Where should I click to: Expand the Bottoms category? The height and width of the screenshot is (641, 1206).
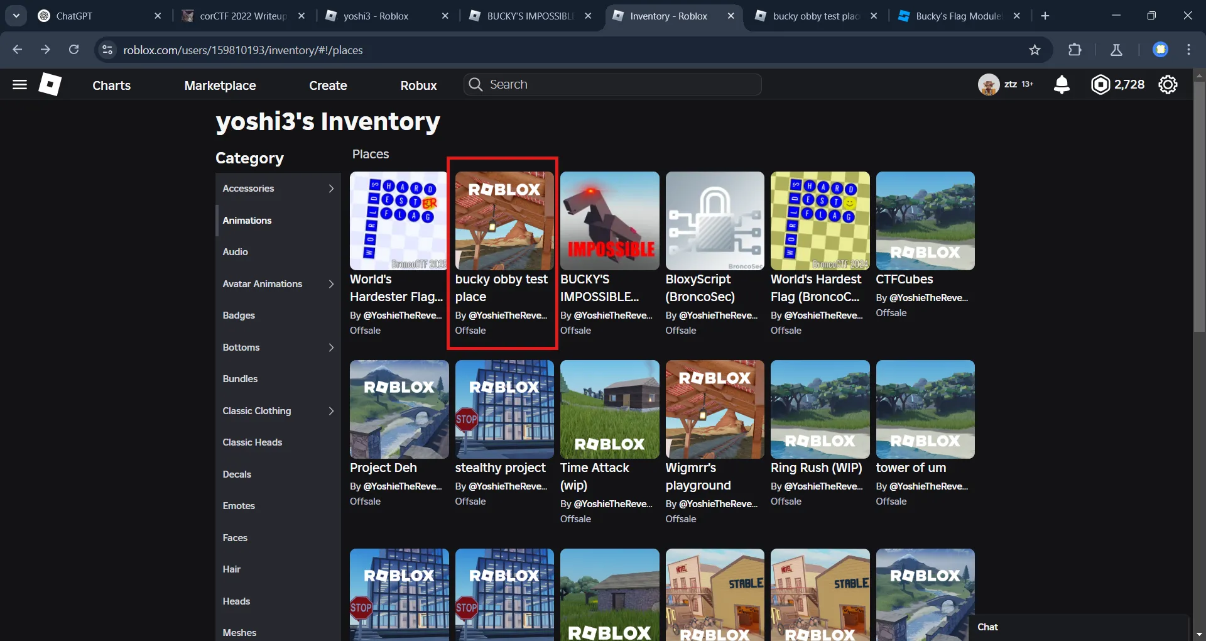coord(278,348)
